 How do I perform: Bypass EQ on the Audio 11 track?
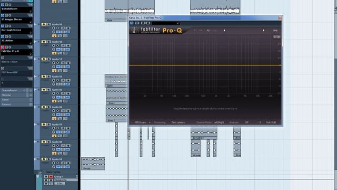(63, 67)
